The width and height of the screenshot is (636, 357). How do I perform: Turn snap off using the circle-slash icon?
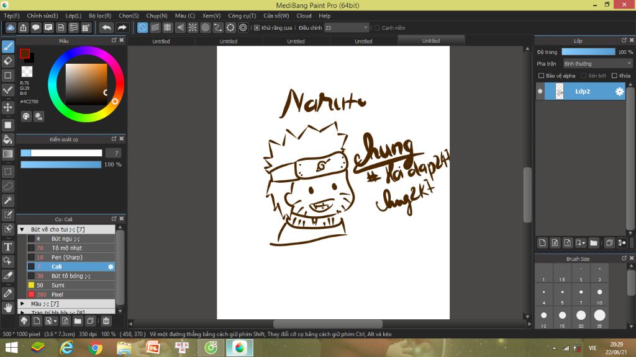coord(142,27)
